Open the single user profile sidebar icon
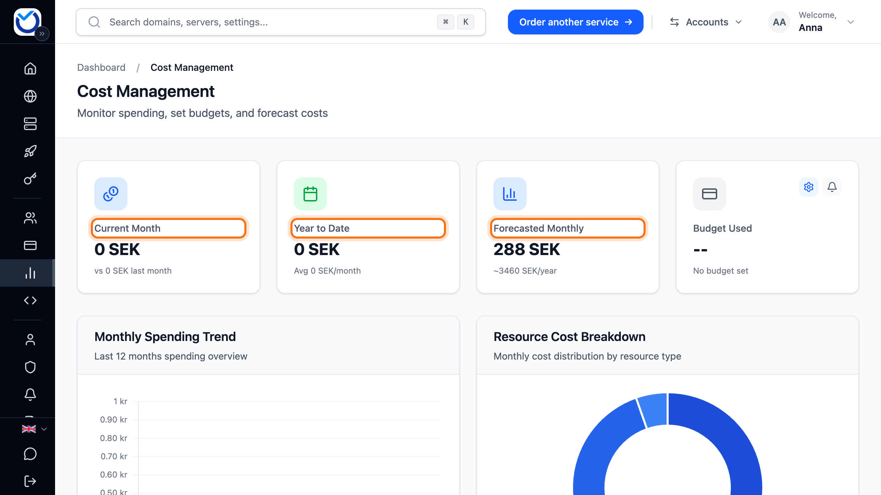Image resolution: width=881 pixels, height=495 pixels. pyautogui.click(x=30, y=340)
